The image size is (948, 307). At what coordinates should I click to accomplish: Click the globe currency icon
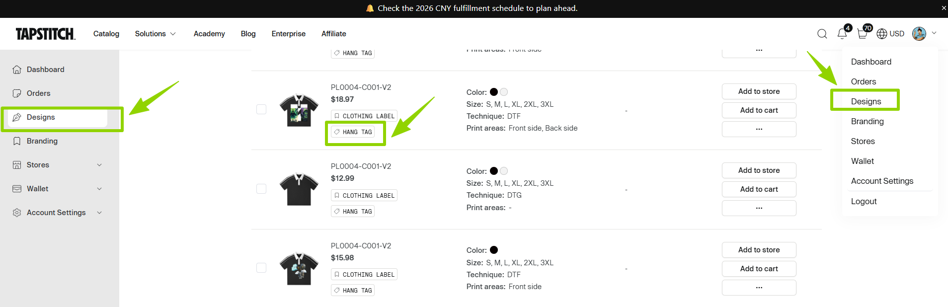pyautogui.click(x=882, y=34)
